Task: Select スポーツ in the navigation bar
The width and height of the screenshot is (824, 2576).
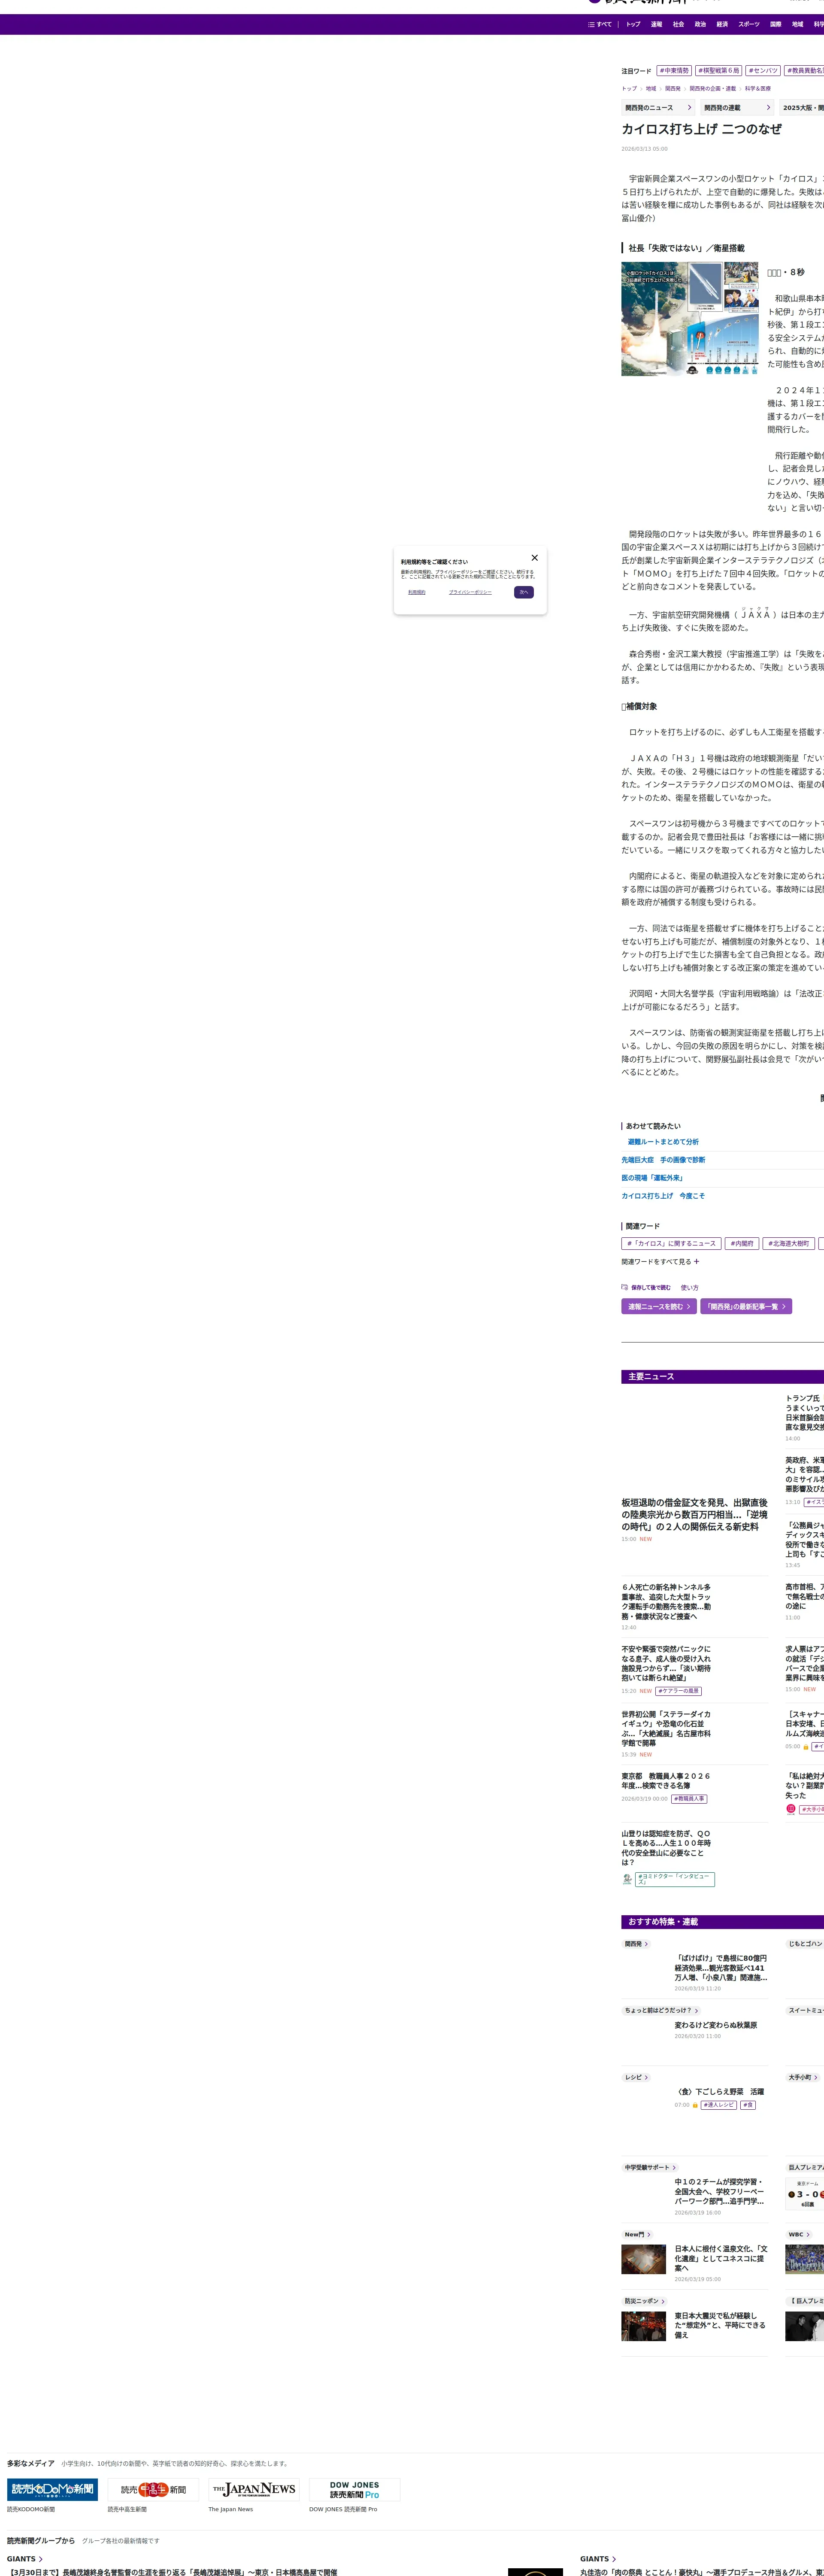Action: (749, 24)
